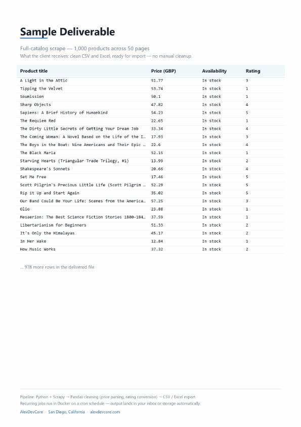The image size is (301, 427).
Task: Click the price value 22.65
Action: click(157, 121)
